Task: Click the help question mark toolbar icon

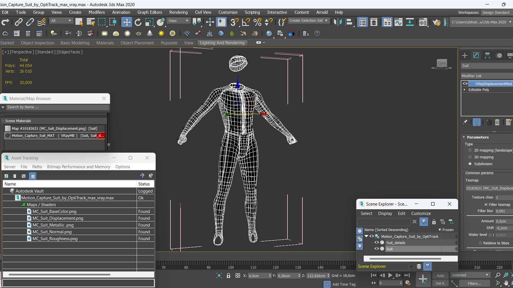Action: pyautogui.click(x=317, y=33)
